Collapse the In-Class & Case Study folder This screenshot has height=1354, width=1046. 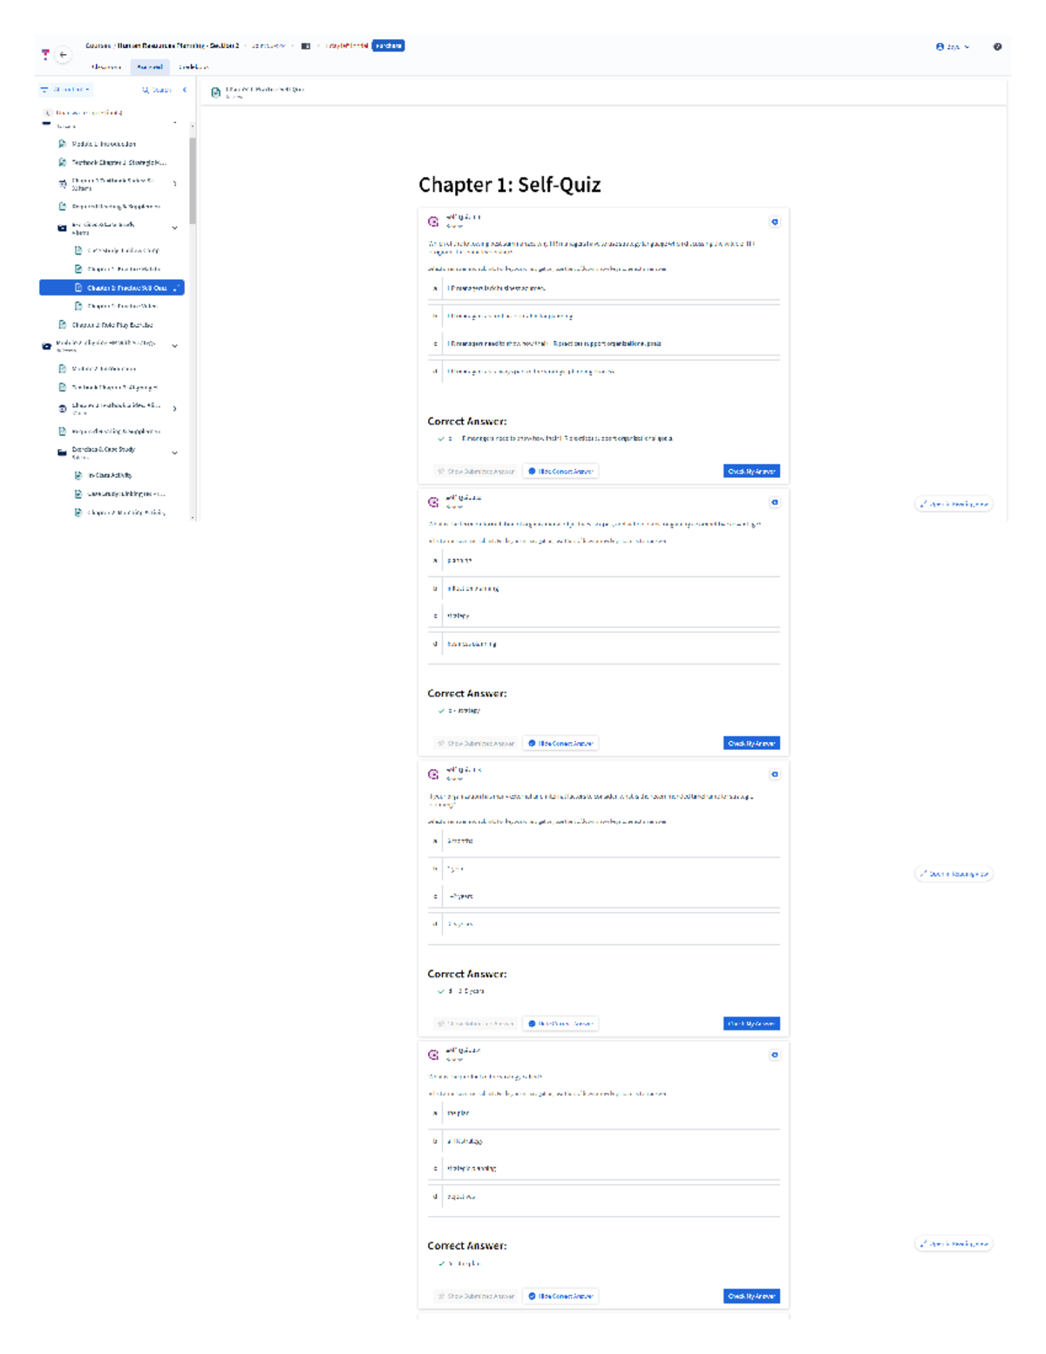pyautogui.click(x=174, y=228)
